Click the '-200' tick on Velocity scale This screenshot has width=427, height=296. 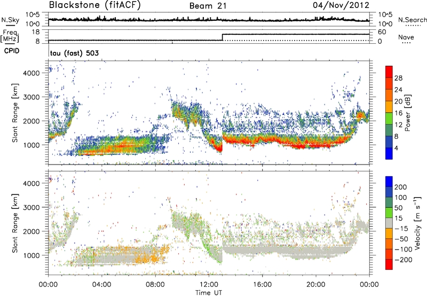[404, 260]
